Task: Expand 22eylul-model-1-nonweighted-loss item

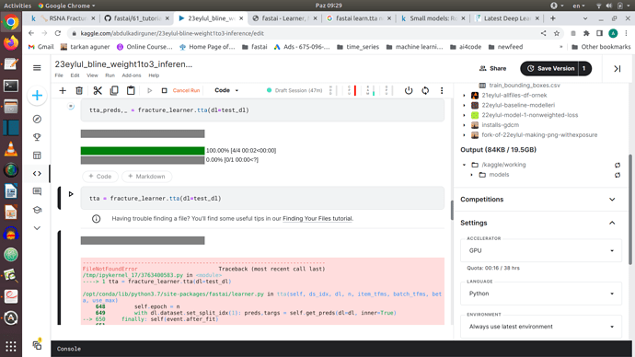Action: click(465, 115)
